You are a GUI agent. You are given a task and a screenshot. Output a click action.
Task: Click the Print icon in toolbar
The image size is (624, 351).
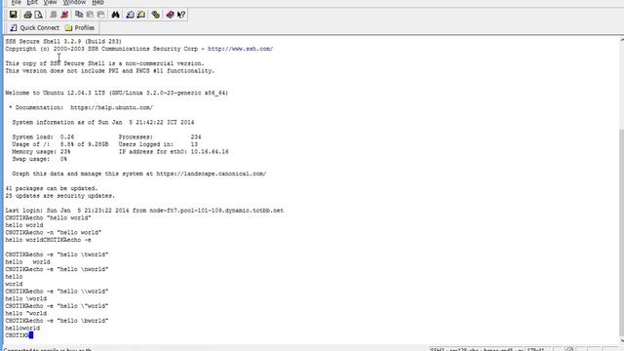[27, 15]
